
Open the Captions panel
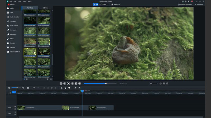coord(13,47)
